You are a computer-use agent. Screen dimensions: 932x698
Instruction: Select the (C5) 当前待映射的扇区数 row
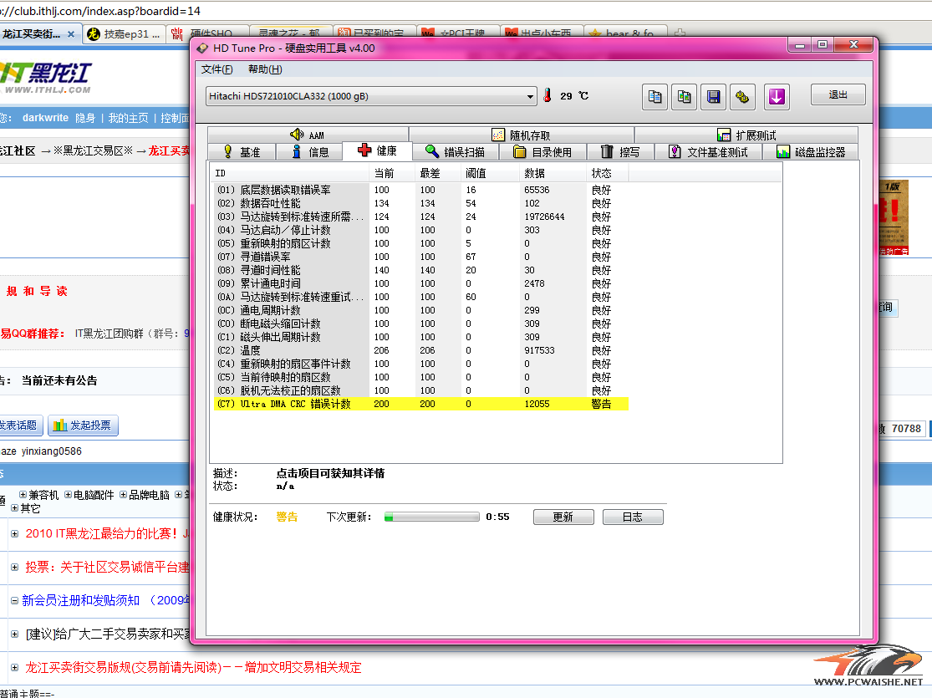(x=420, y=378)
